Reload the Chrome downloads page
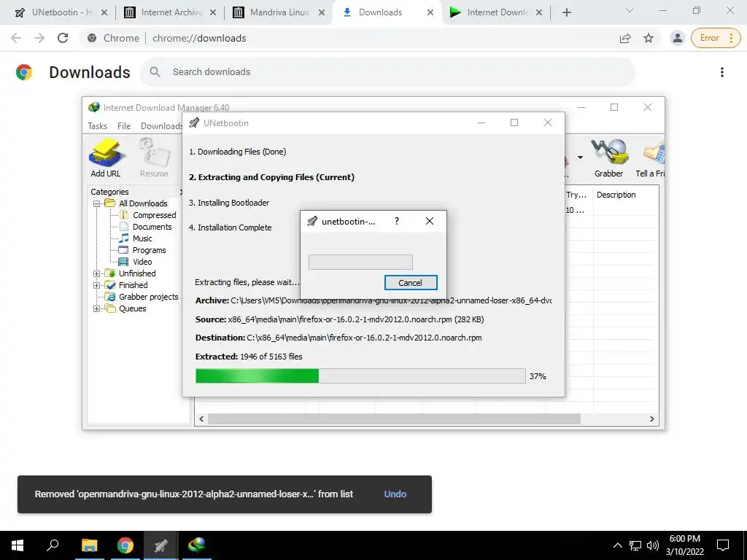 (63, 38)
